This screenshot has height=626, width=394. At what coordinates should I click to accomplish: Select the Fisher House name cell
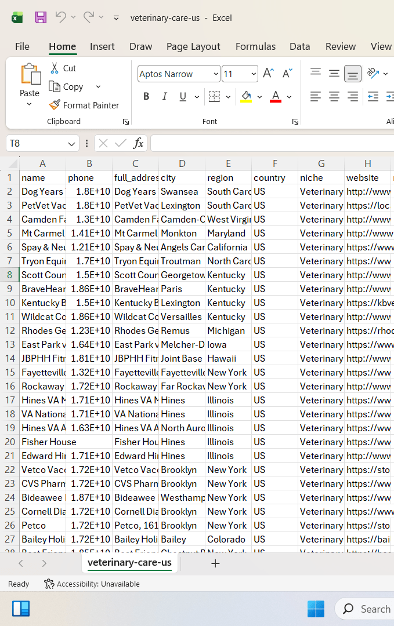43,442
